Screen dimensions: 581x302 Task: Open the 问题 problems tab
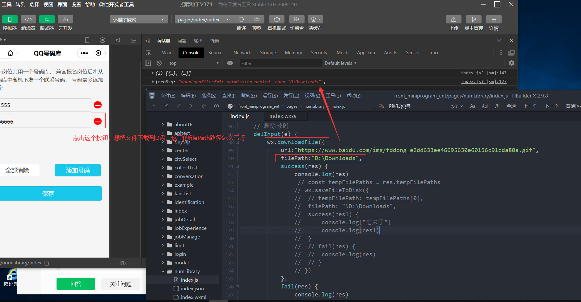pyautogui.click(x=182, y=41)
